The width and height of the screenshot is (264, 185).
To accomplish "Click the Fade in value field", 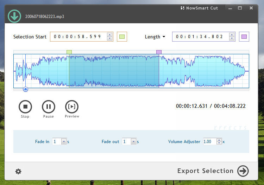I will coord(57,142).
